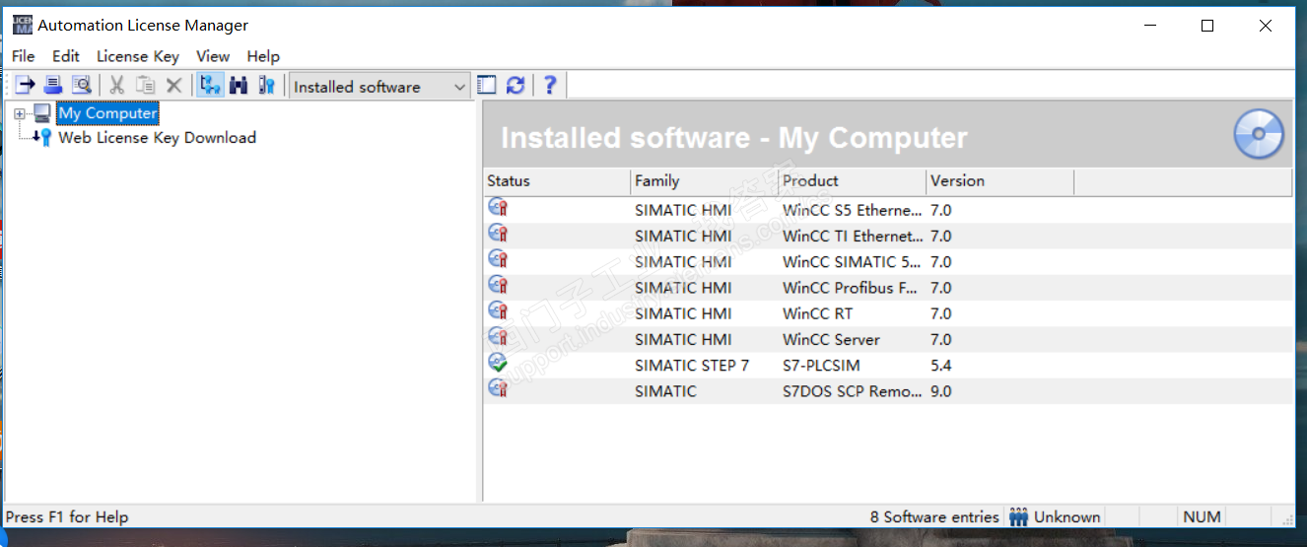This screenshot has width=1307, height=547.
Task: Click the Delete X toolbar icon
Action: point(173,86)
